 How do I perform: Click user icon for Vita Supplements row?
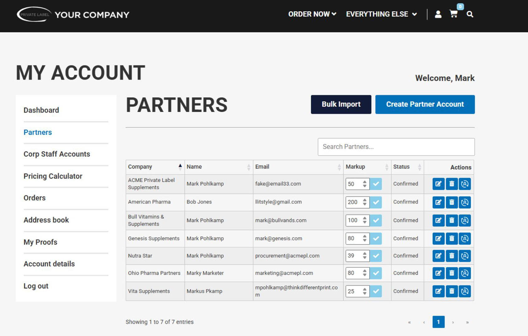tap(465, 291)
